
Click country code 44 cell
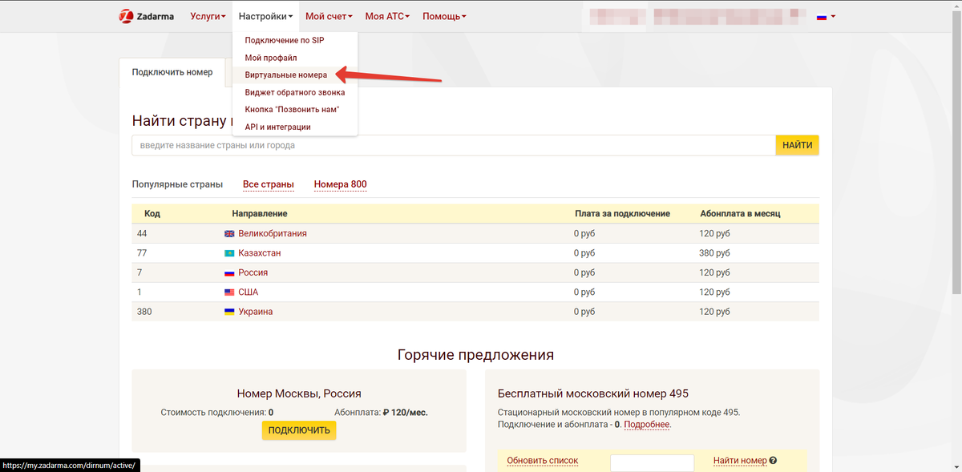tap(142, 234)
